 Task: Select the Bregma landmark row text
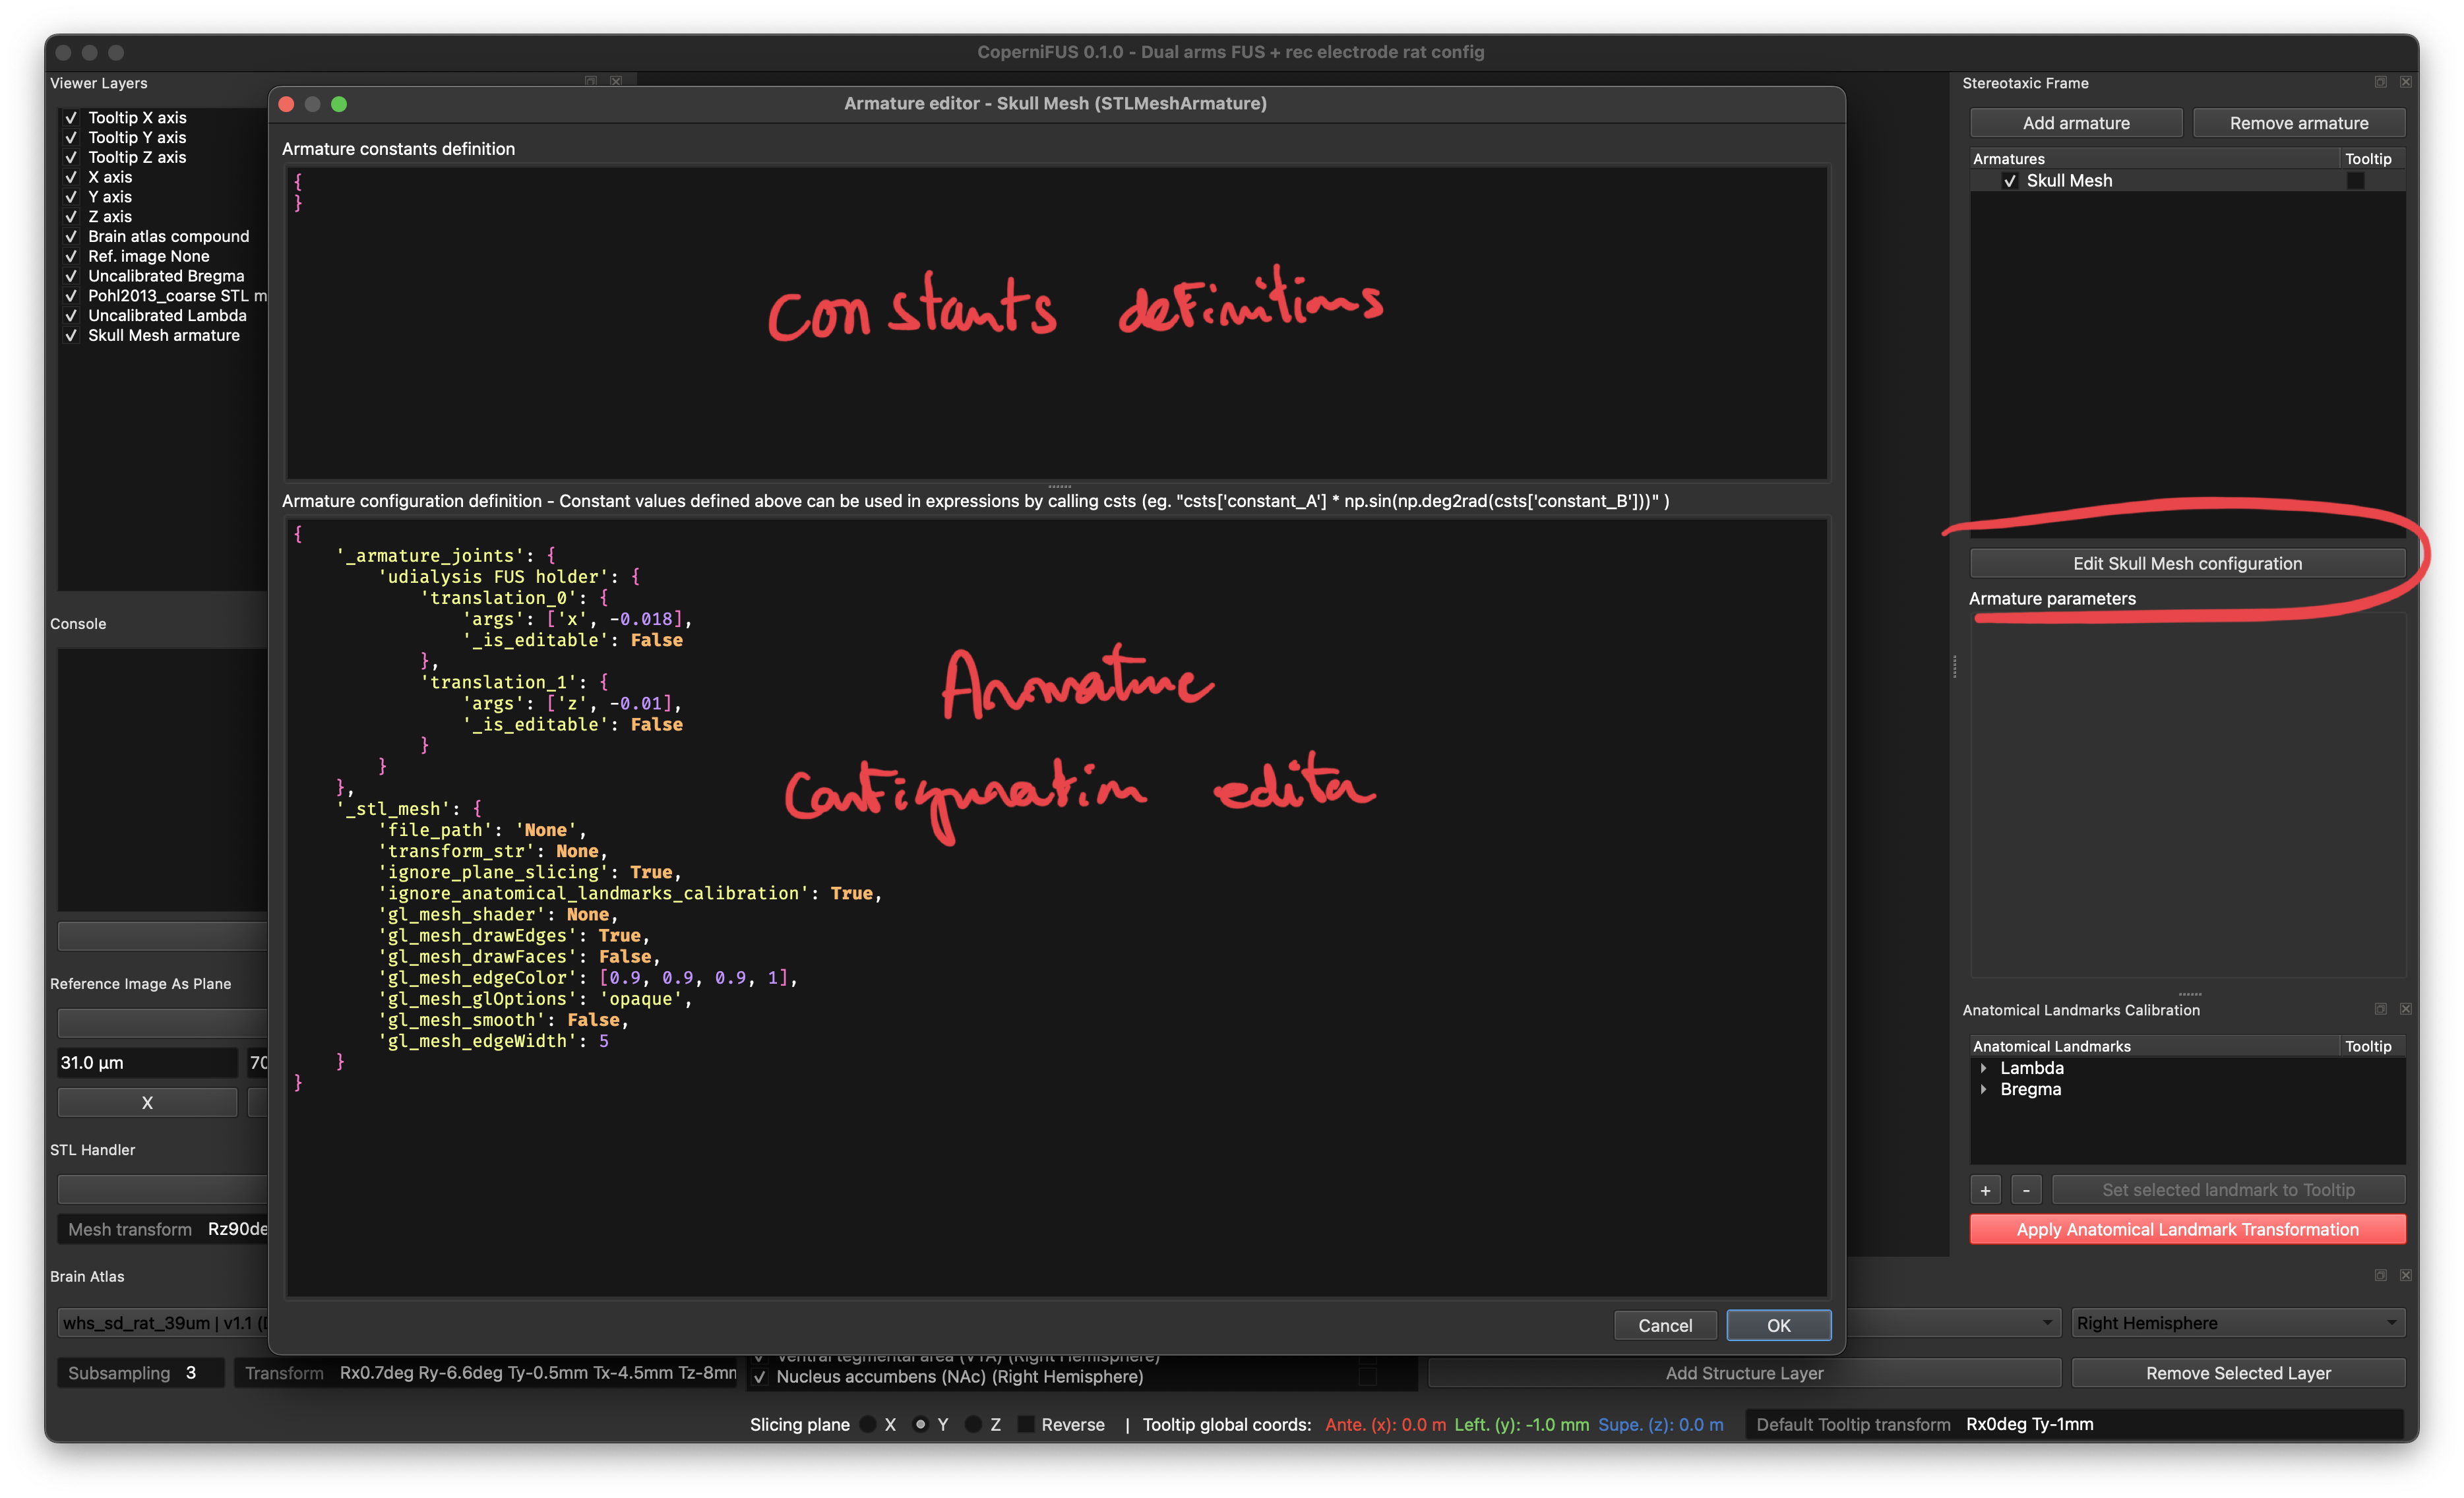2030,1089
